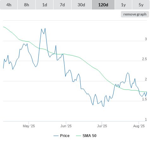Click the blue Price legend line marker
This screenshot has height=144, width=150.
[56, 136]
